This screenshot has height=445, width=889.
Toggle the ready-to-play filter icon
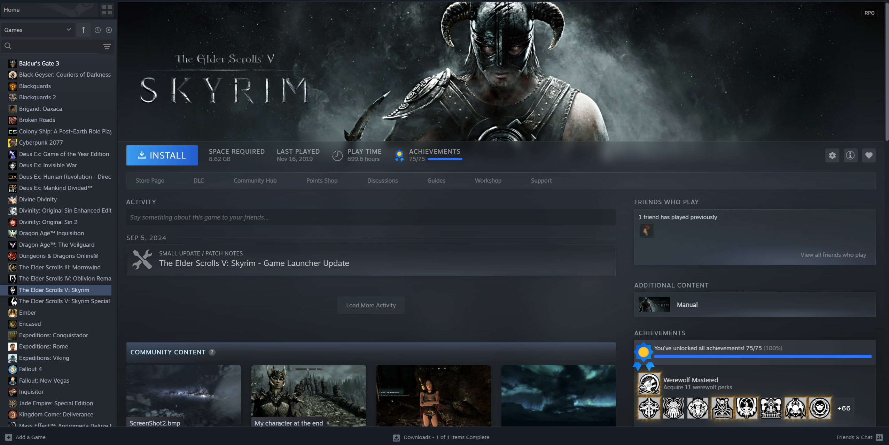pyautogui.click(x=109, y=30)
